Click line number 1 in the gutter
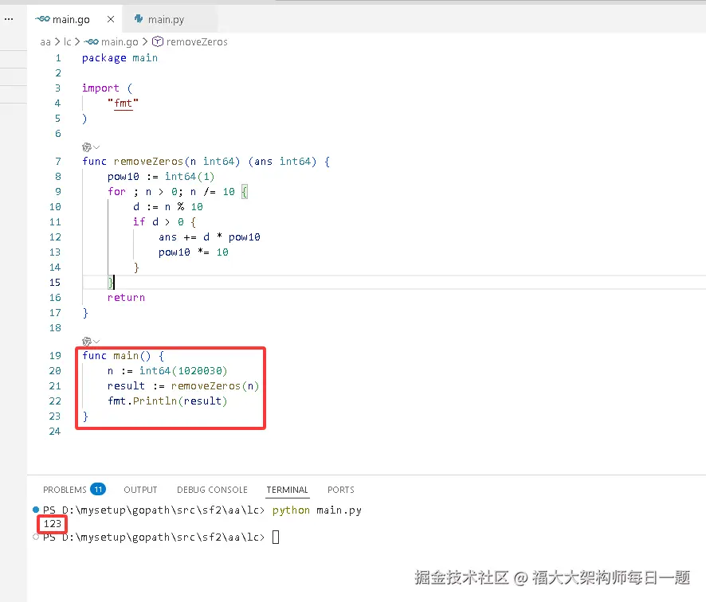Viewport: 706px width, 602px height. (58, 58)
